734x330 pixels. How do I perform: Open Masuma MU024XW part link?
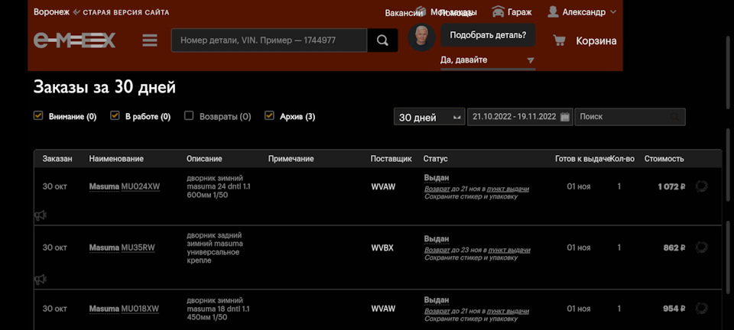[x=125, y=186]
